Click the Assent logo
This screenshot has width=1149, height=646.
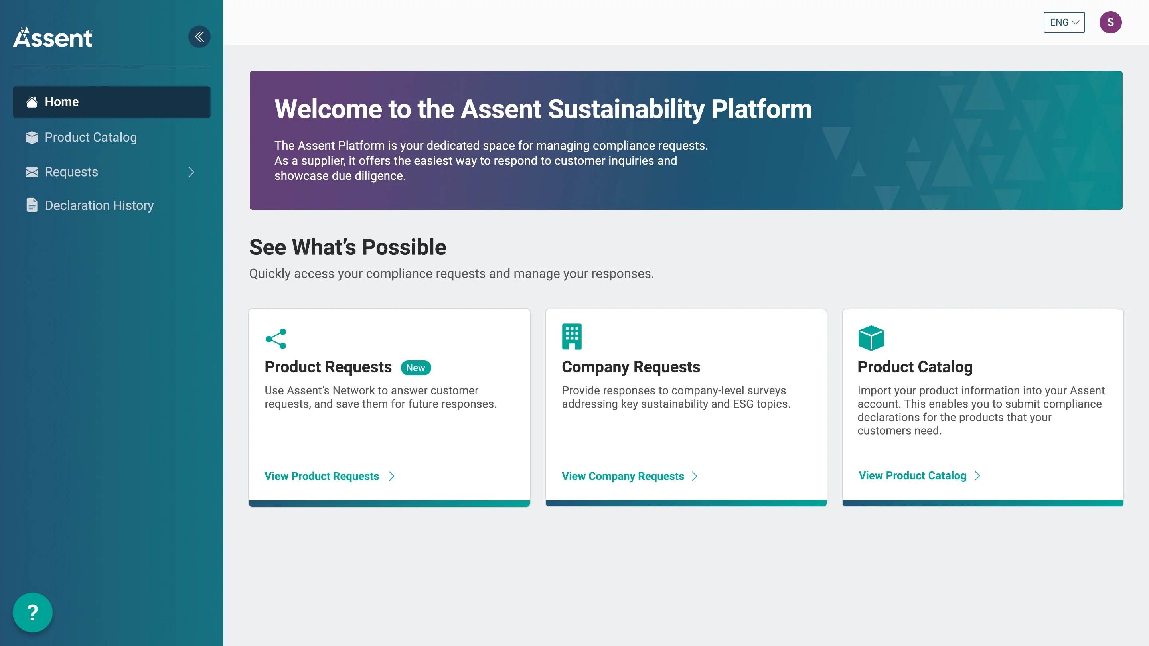tap(53, 37)
